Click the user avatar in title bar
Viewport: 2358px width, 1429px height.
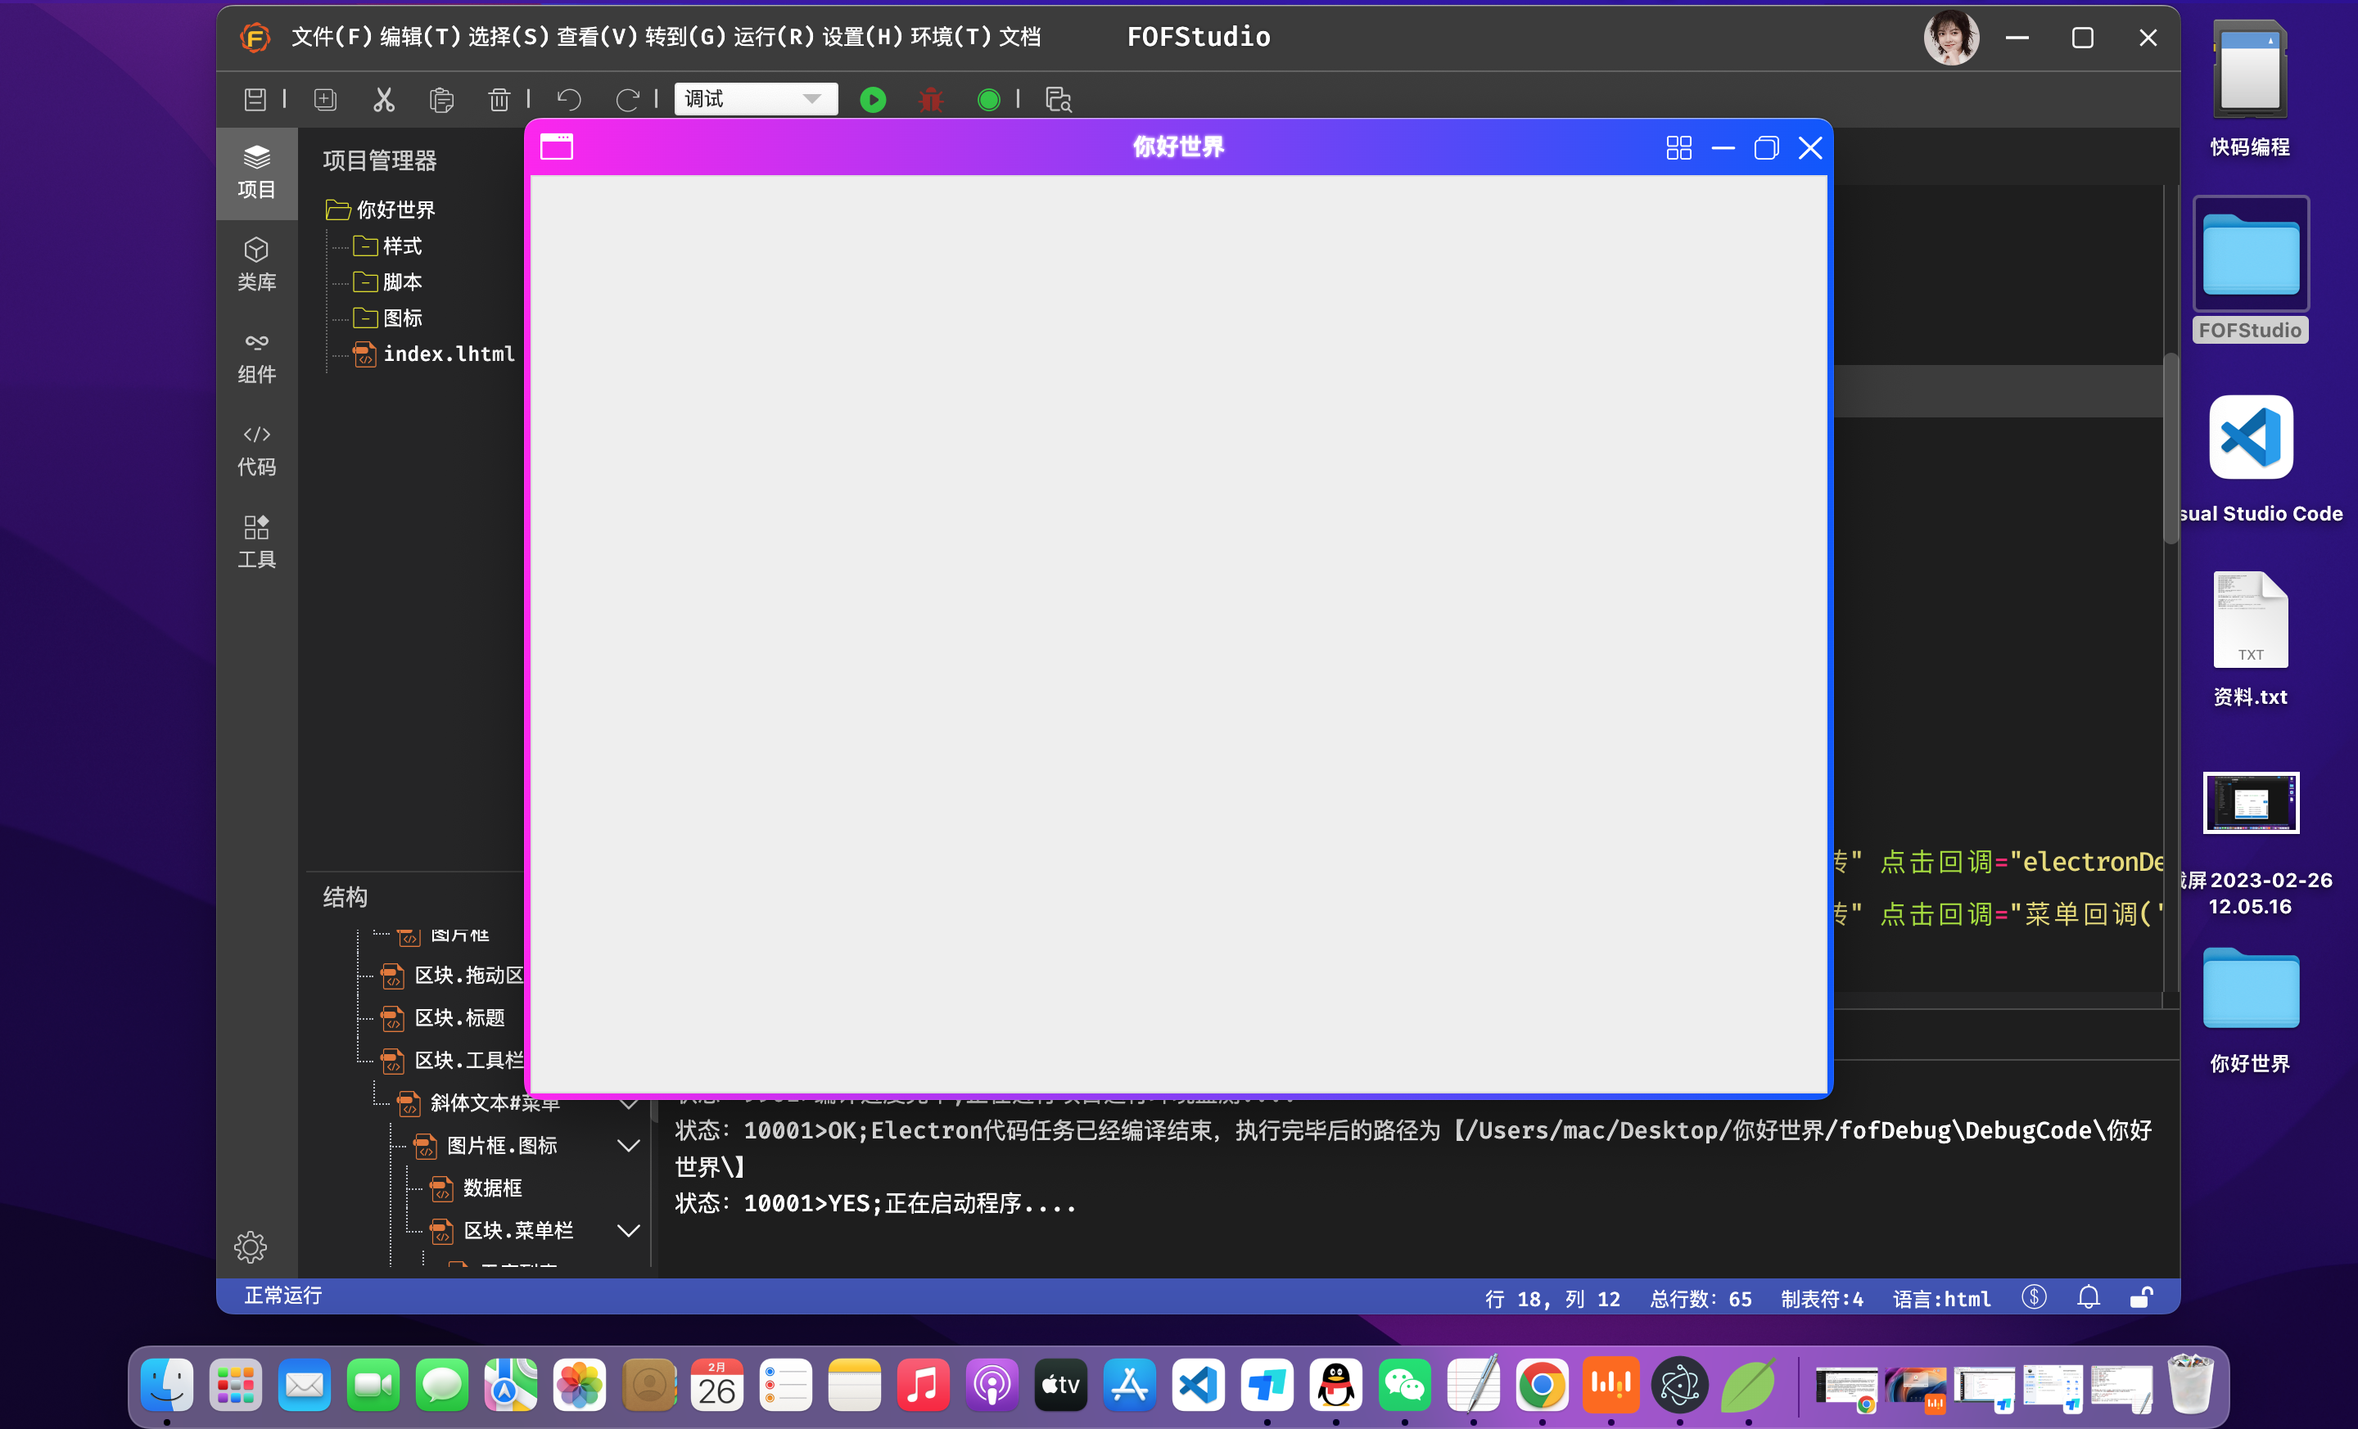pyautogui.click(x=1951, y=38)
